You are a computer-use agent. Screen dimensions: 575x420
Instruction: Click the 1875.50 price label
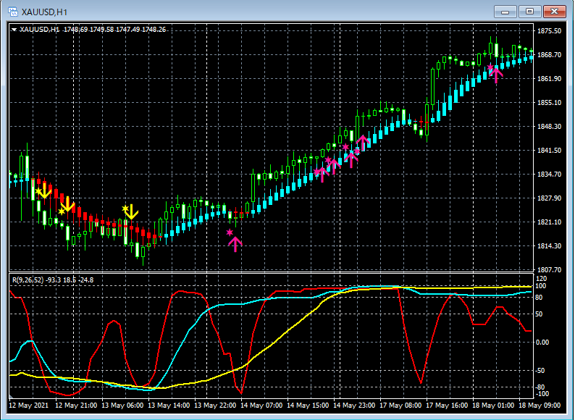549,31
